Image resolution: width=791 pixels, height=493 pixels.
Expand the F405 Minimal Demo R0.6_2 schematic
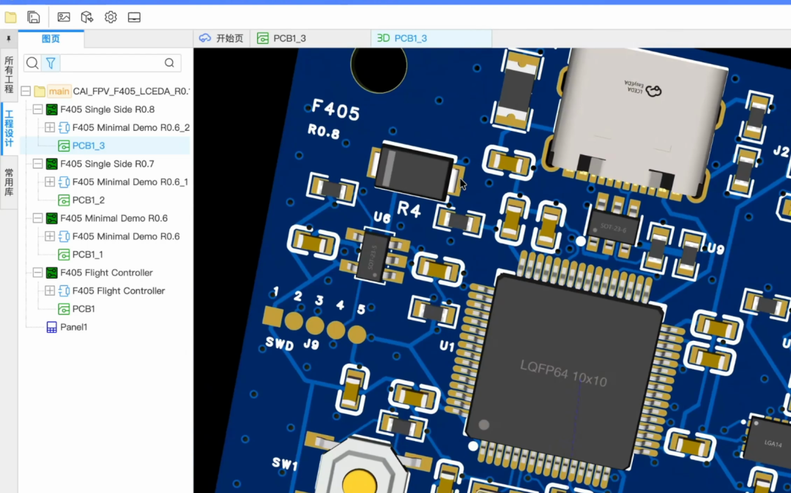50,127
